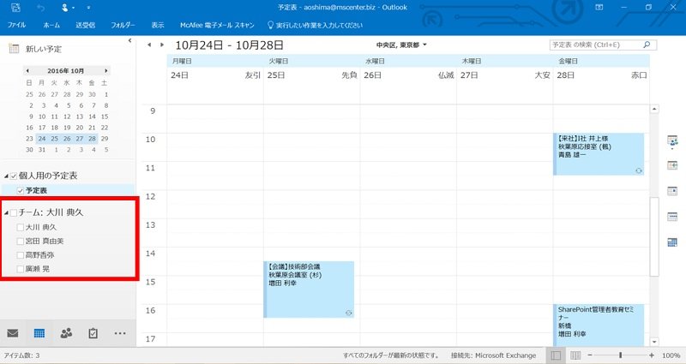Open McAfee 電子メール スキャン tab
Screen dimensions: 686x364
[217, 25]
